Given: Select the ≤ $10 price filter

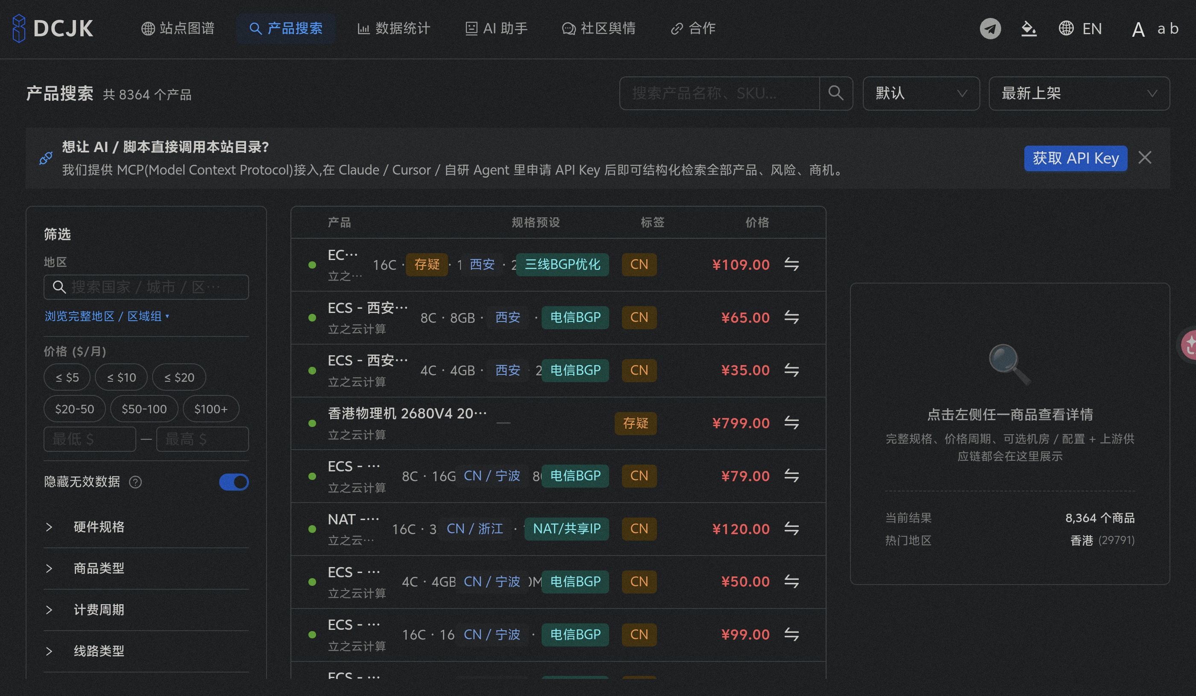Looking at the screenshot, I should click(x=121, y=377).
